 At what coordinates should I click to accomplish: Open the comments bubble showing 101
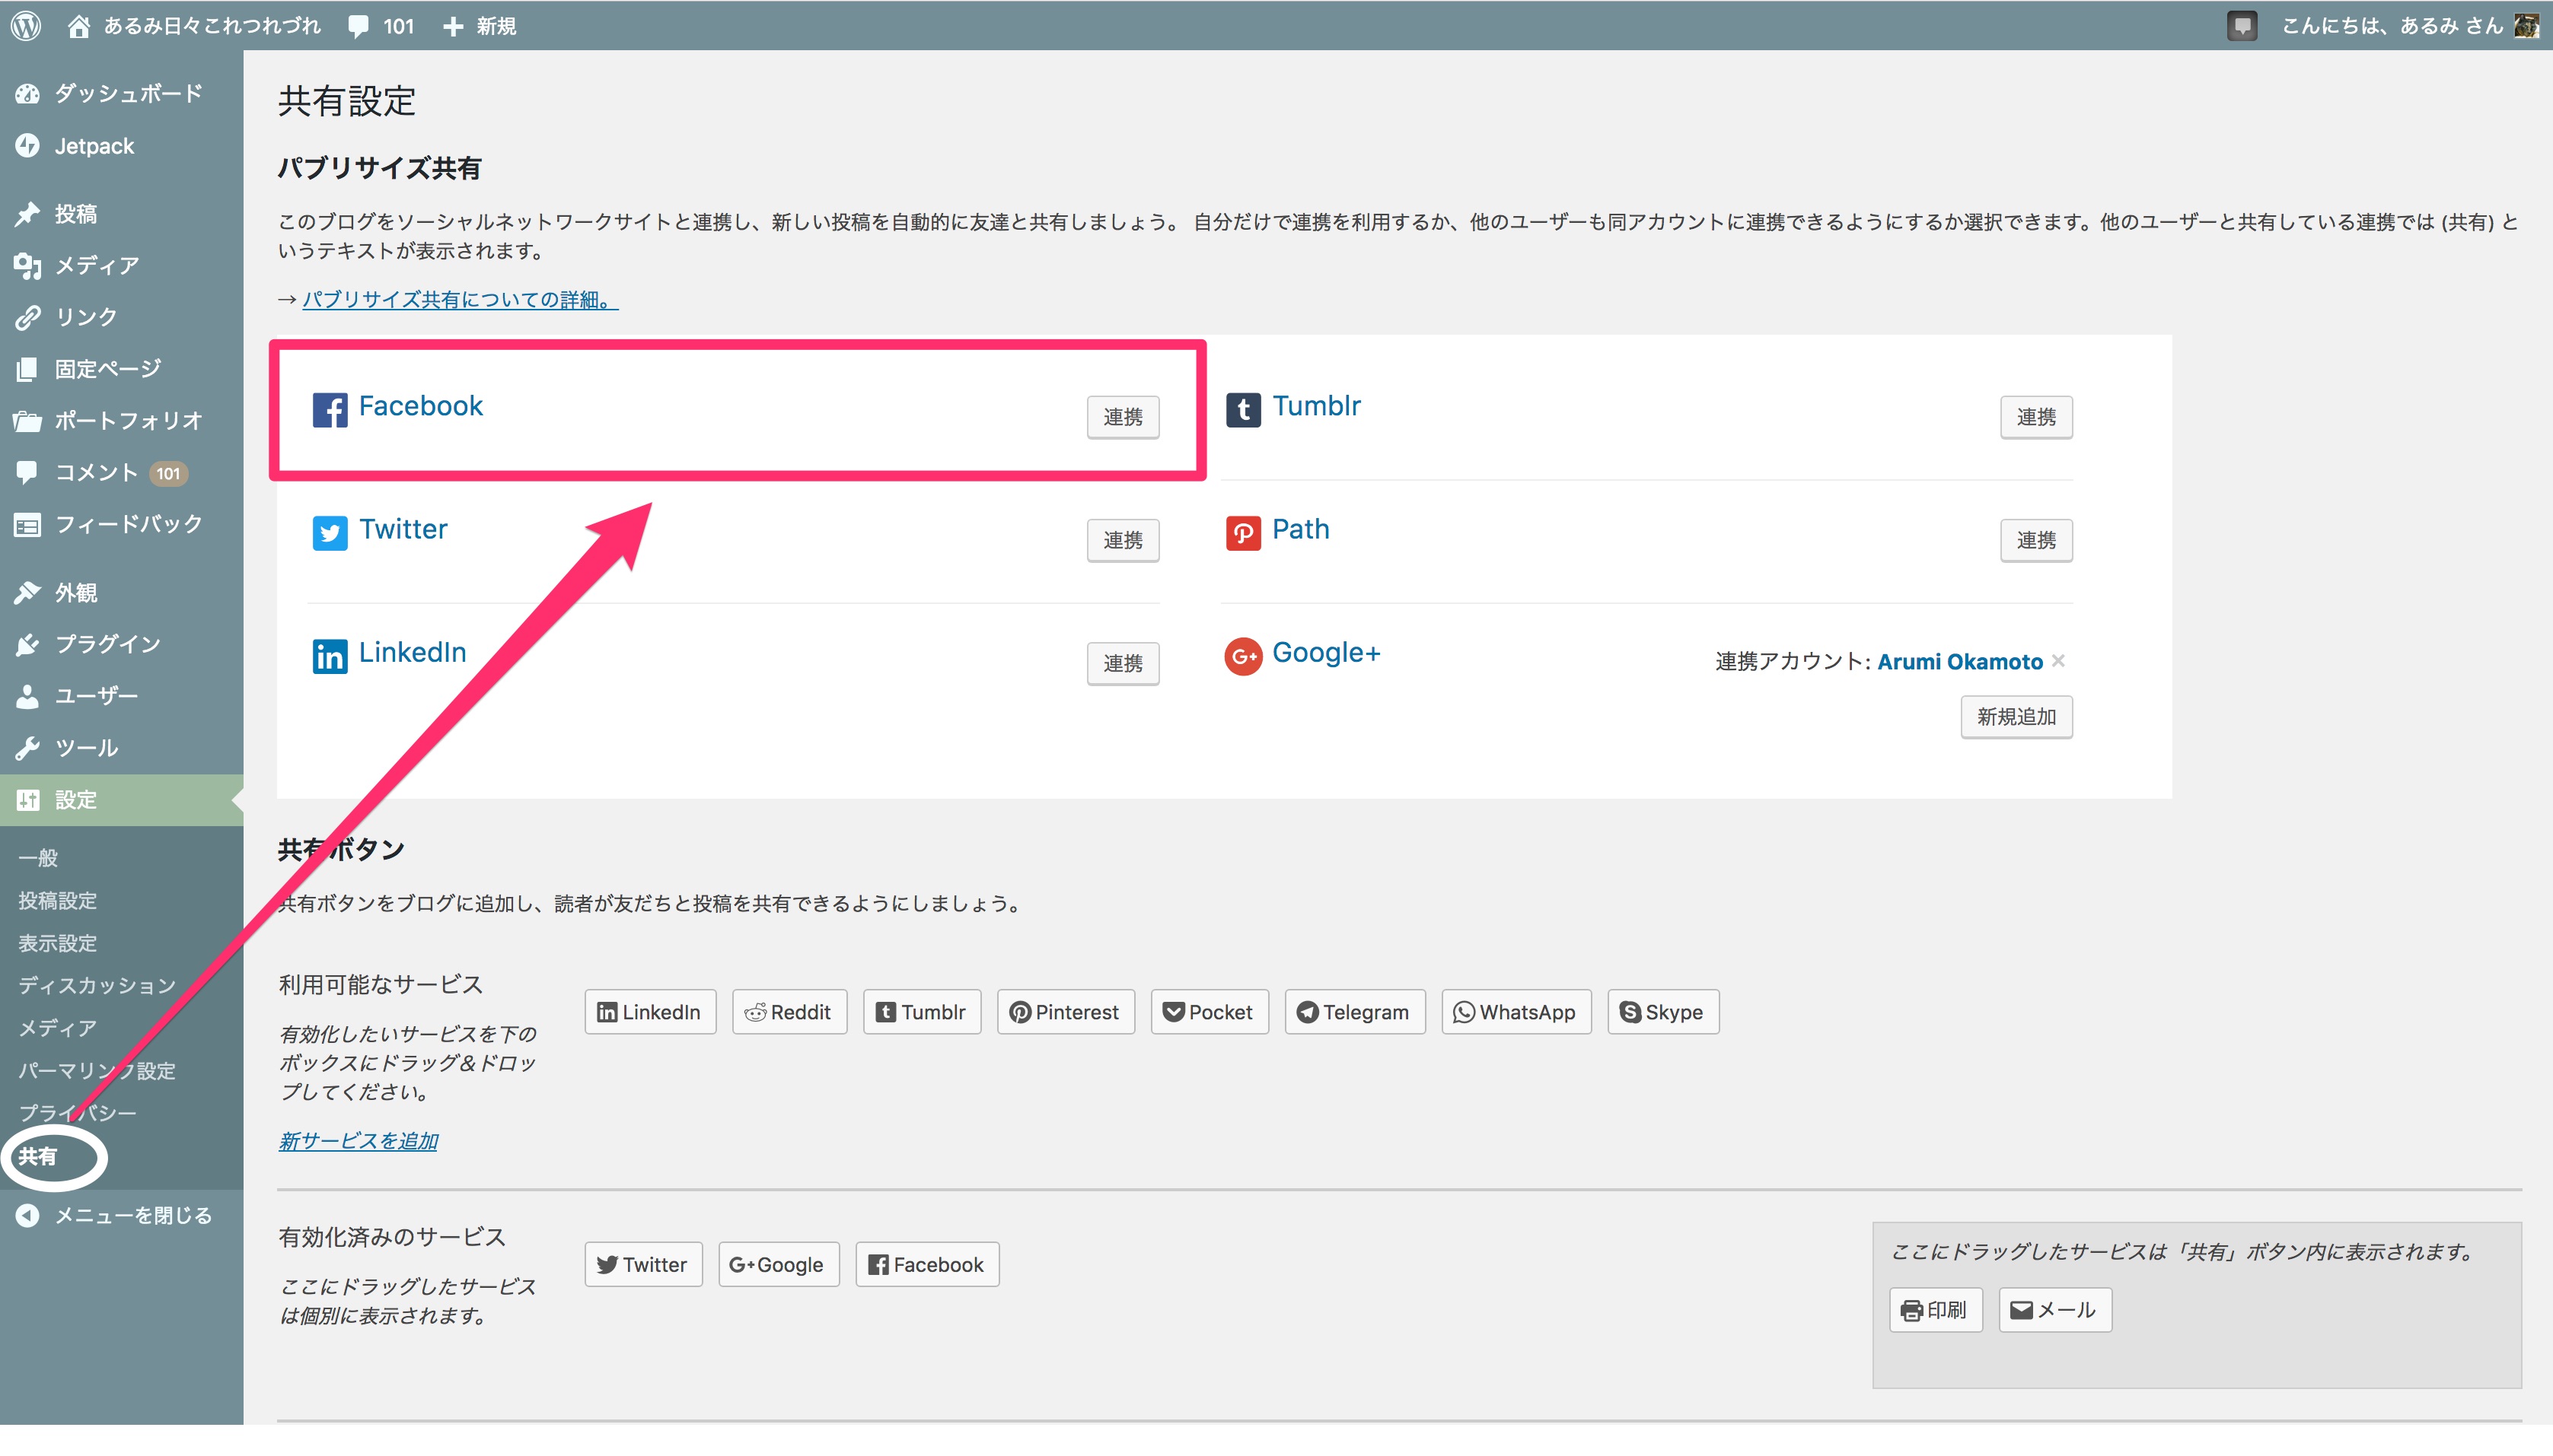(x=381, y=26)
